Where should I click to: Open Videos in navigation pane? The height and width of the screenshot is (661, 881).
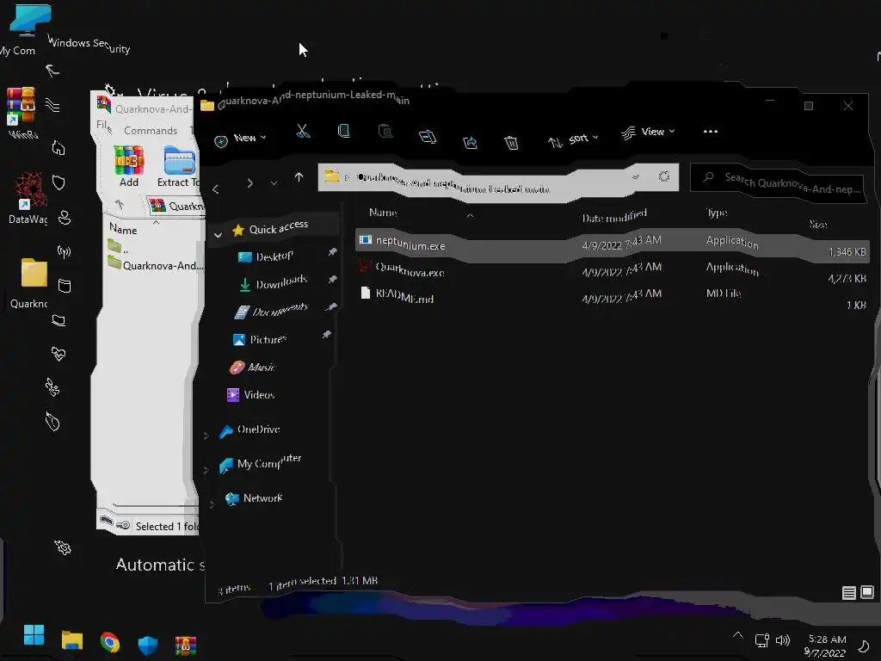[250, 394]
